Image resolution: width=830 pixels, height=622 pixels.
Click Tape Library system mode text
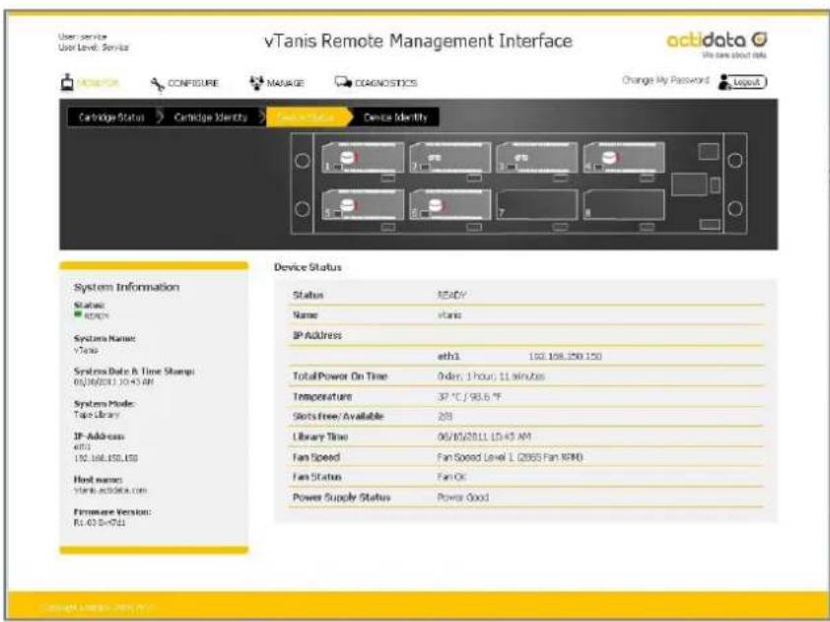(97, 414)
